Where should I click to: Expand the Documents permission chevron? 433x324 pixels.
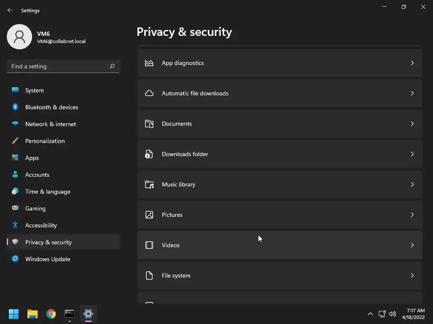pos(412,124)
